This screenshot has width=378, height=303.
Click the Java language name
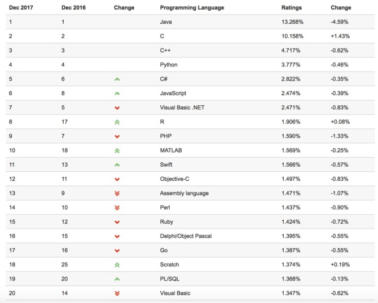point(166,22)
